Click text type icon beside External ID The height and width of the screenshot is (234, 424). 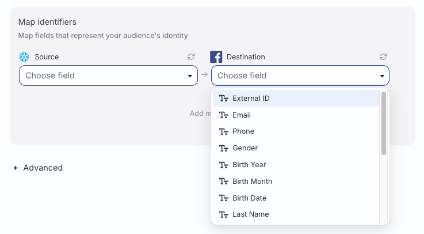click(x=224, y=99)
